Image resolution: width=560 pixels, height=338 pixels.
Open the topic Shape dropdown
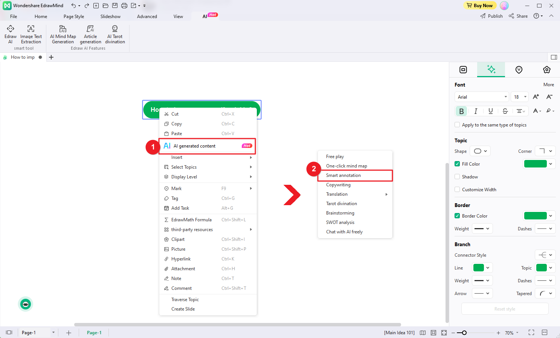[480, 151]
